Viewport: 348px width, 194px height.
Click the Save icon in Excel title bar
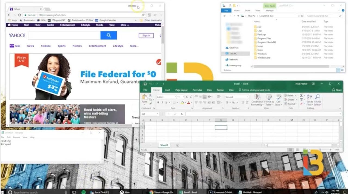[x=145, y=84]
